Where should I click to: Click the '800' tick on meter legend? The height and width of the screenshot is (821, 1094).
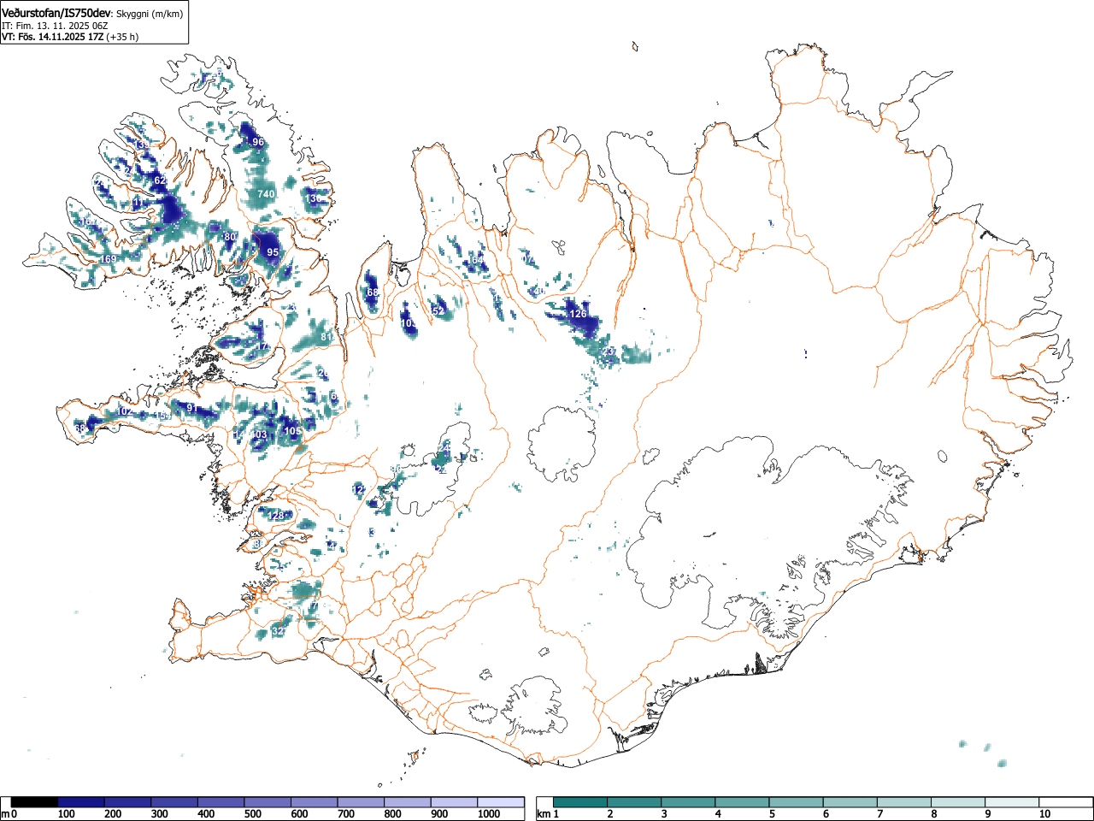[x=392, y=814]
